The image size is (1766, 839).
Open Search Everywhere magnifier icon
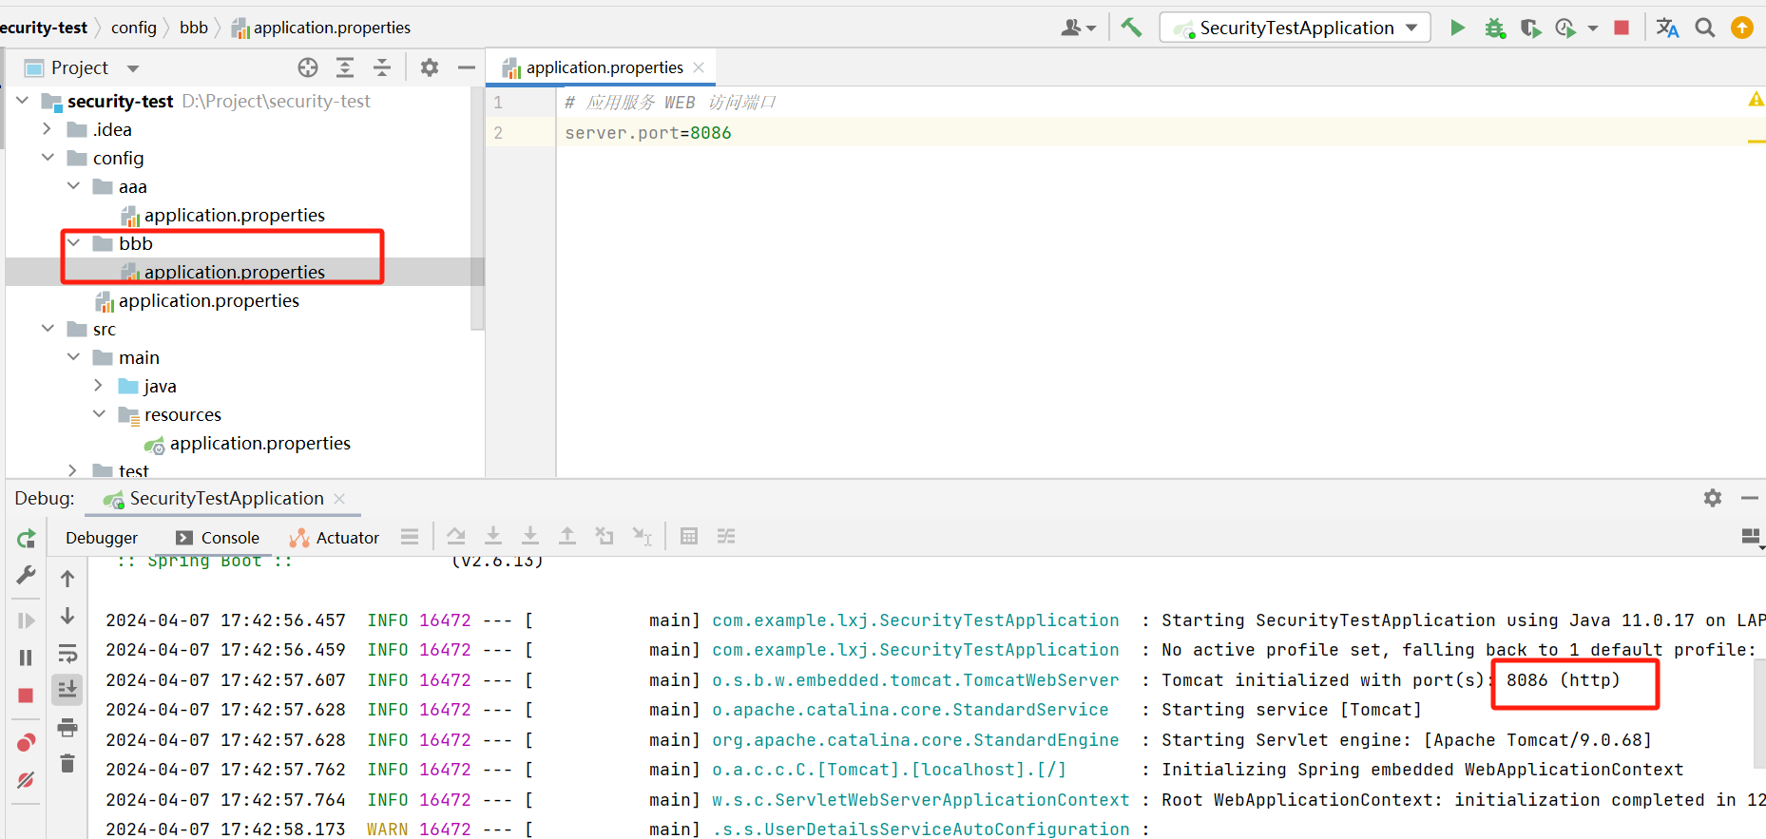pos(1705,28)
